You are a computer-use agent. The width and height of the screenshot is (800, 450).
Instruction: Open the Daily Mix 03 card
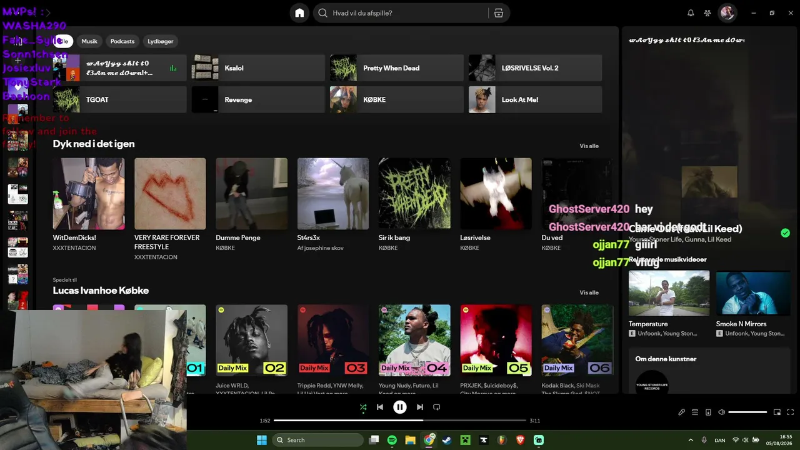pyautogui.click(x=333, y=340)
